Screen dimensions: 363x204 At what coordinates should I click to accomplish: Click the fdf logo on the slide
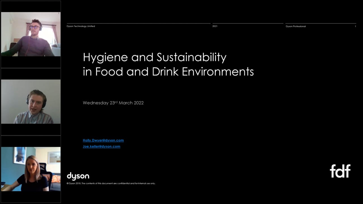[x=340, y=171]
